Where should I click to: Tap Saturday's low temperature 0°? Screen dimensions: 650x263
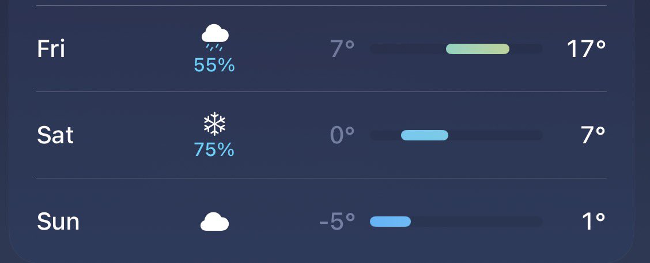pyautogui.click(x=342, y=135)
